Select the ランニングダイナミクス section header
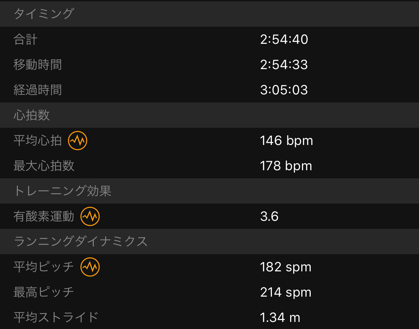The image size is (419, 329). click(209, 242)
